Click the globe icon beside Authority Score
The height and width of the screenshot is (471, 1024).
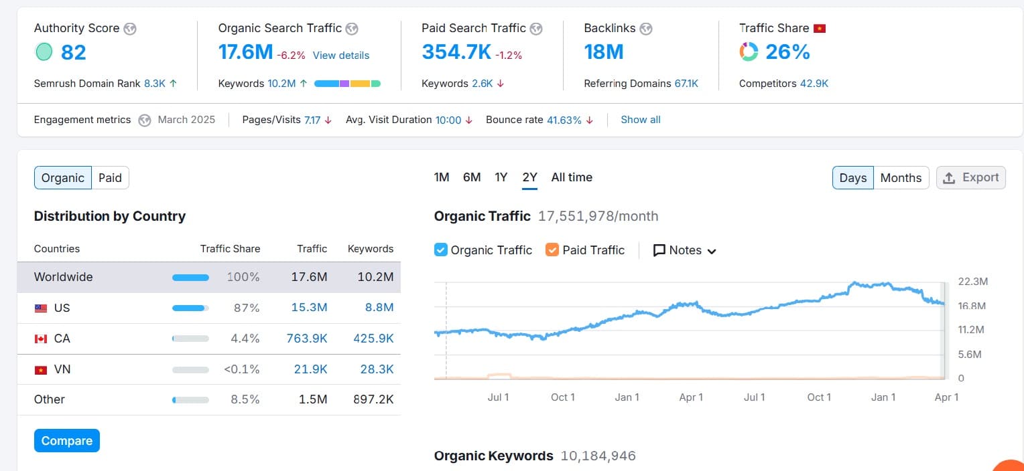130,29
